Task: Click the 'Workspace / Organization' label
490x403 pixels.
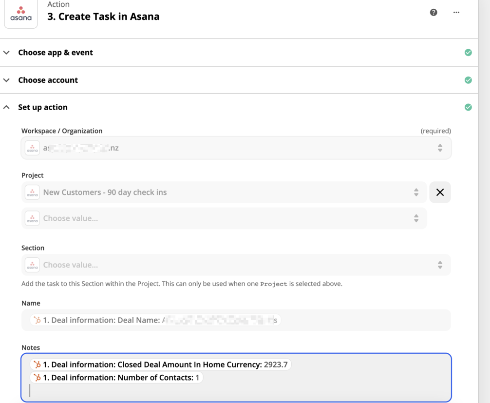Action: (x=62, y=131)
